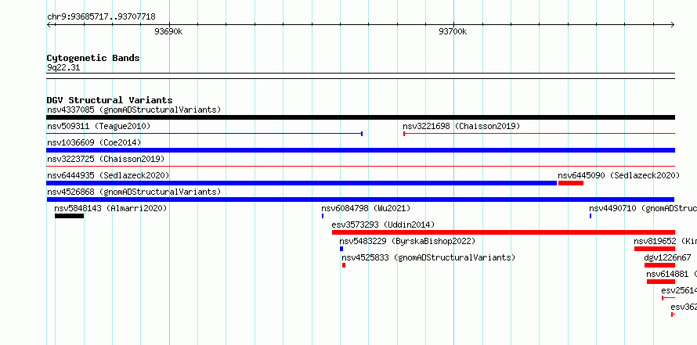Select nsv4526868 (gnomADStructuralVariants) label
Screen dimensions: 697x345
click(x=134, y=192)
